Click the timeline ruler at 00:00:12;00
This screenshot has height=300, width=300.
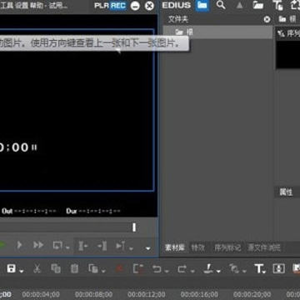pyautogui.click(x=147, y=294)
